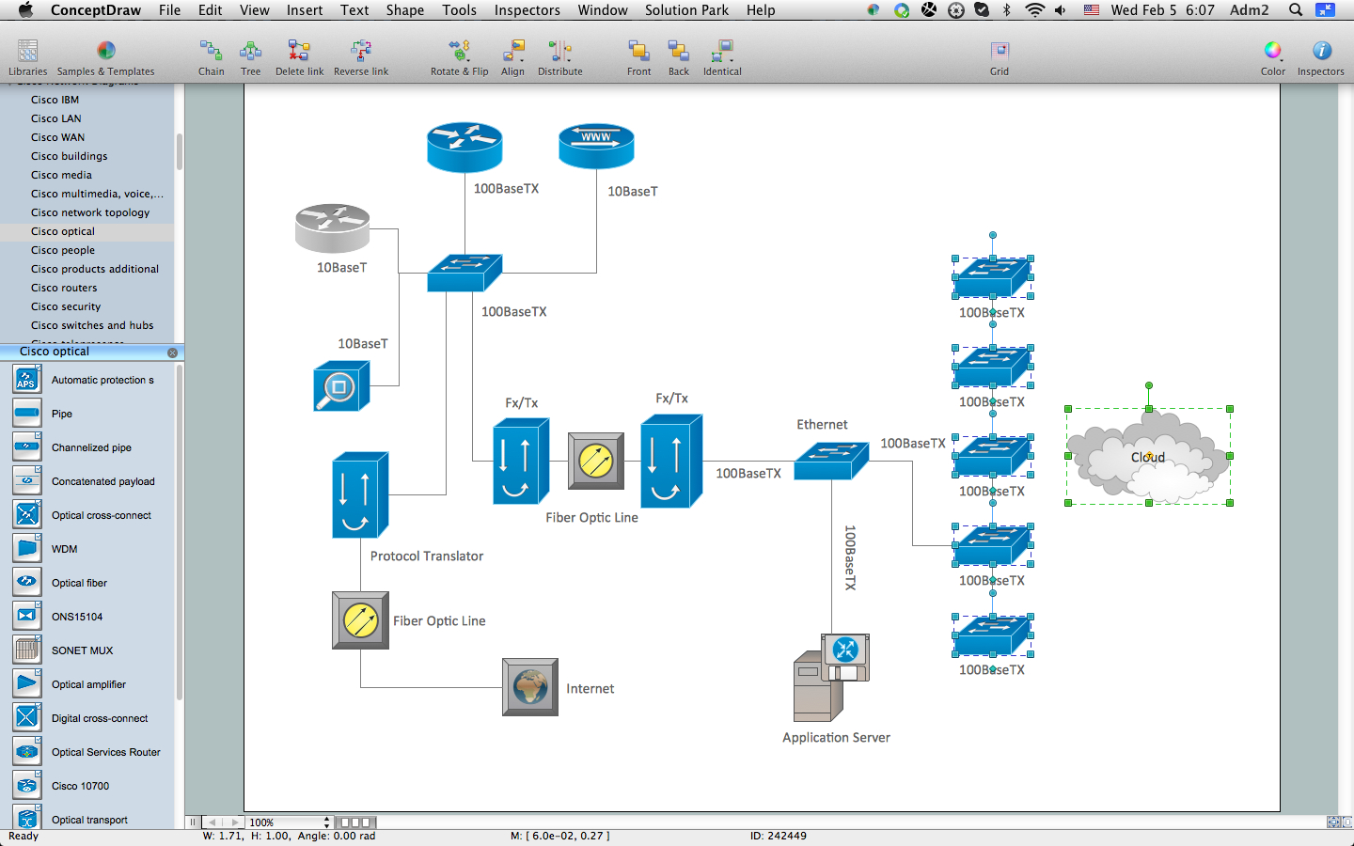Select the Cloud shape on canvas

point(1149,457)
